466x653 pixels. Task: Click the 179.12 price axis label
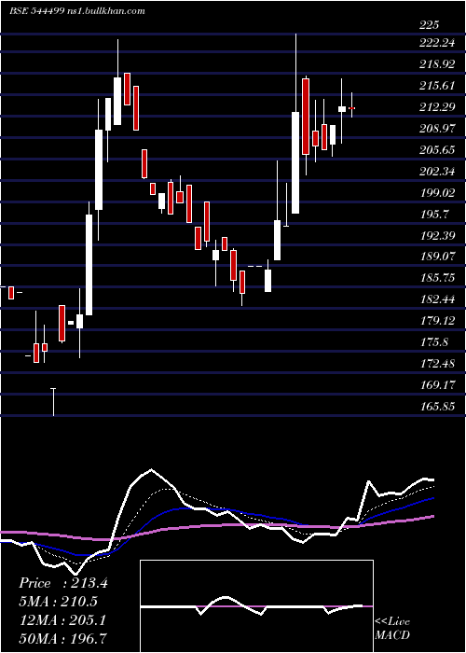point(437,320)
